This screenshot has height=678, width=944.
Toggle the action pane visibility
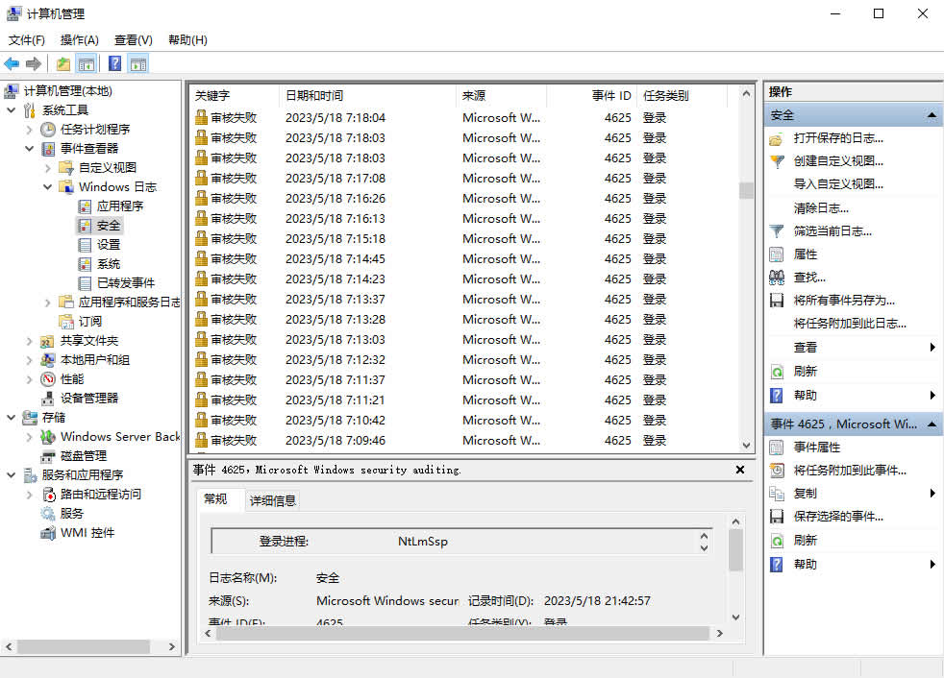click(x=140, y=63)
